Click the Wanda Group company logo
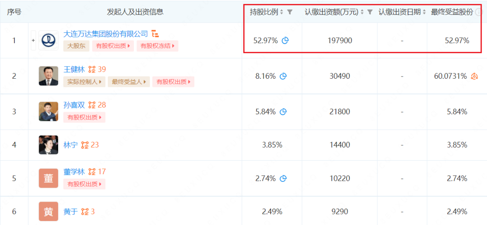This screenshot has height=225, width=487. coord(48,40)
